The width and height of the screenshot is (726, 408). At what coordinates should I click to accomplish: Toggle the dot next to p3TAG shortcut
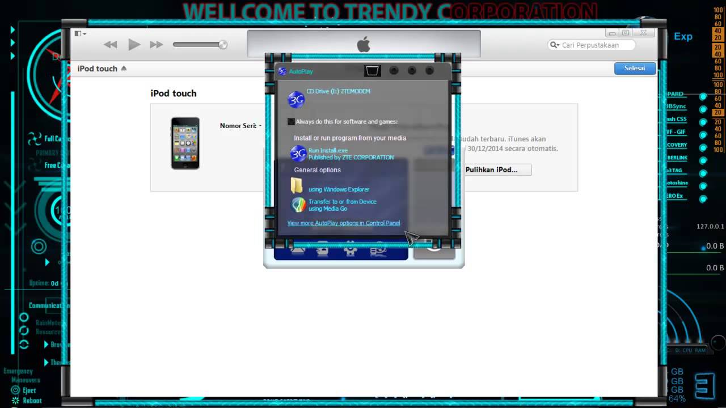click(x=703, y=173)
